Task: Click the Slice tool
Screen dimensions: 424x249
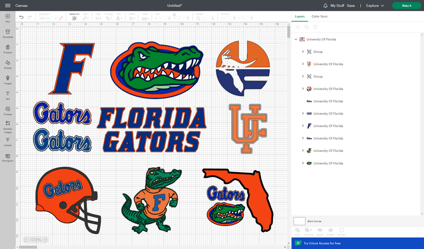Action: [297, 231]
